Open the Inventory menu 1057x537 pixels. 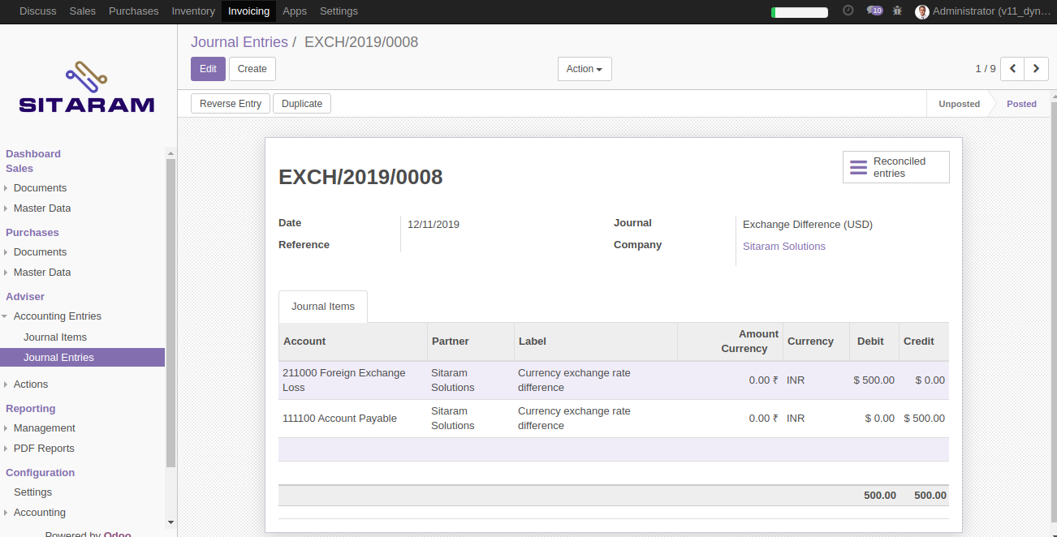[x=193, y=11]
